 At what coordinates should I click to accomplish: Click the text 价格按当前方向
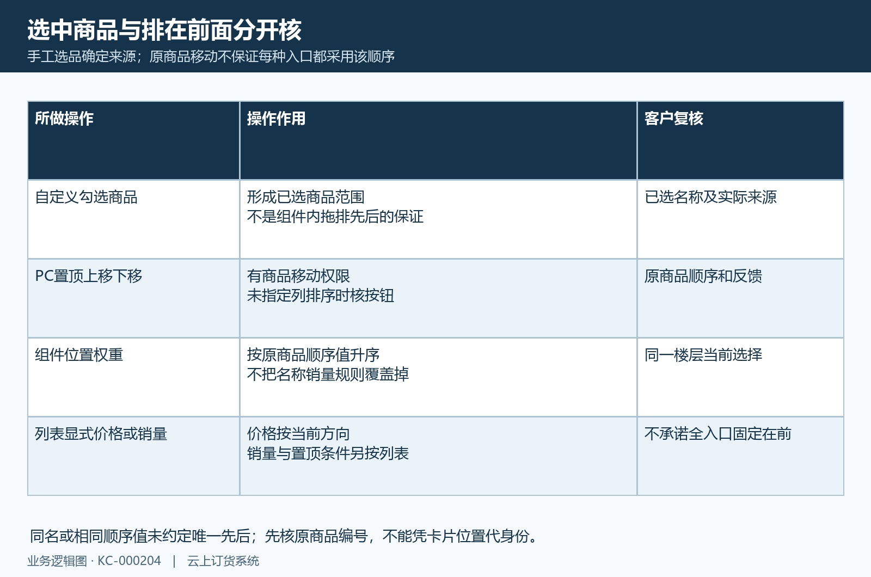click(x=298, y=434)
